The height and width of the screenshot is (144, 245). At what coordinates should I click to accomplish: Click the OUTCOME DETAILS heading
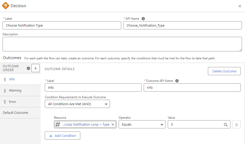click(60, 69)
